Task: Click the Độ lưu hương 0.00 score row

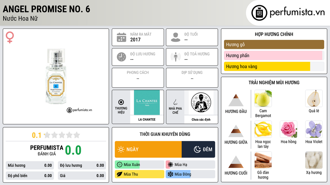Action: pos(82,165)
